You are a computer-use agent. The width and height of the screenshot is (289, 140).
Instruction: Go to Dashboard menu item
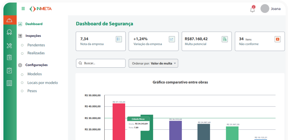click(x=34, y=24)
